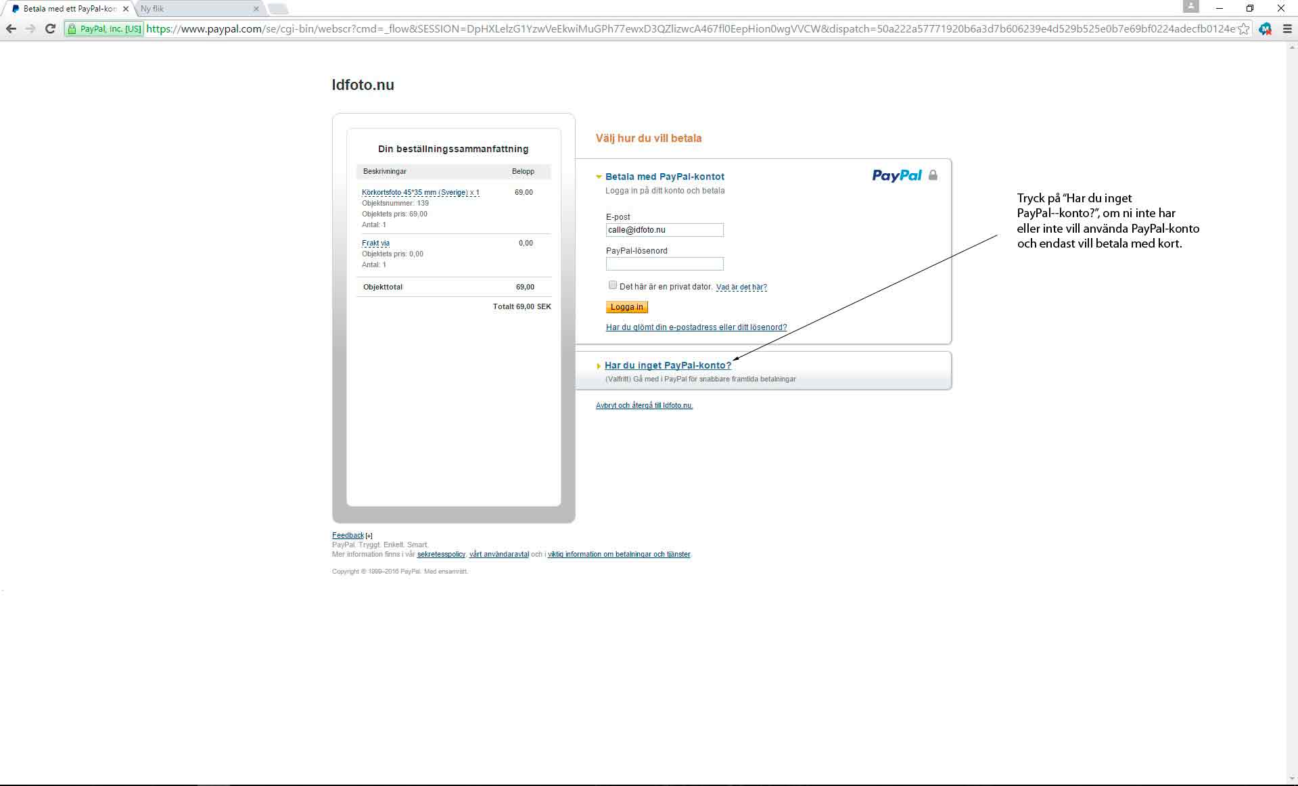This screenshot has width=1298, height=786.
Task: Click the 'Logga in' button
Action: (x=627, y=307)
